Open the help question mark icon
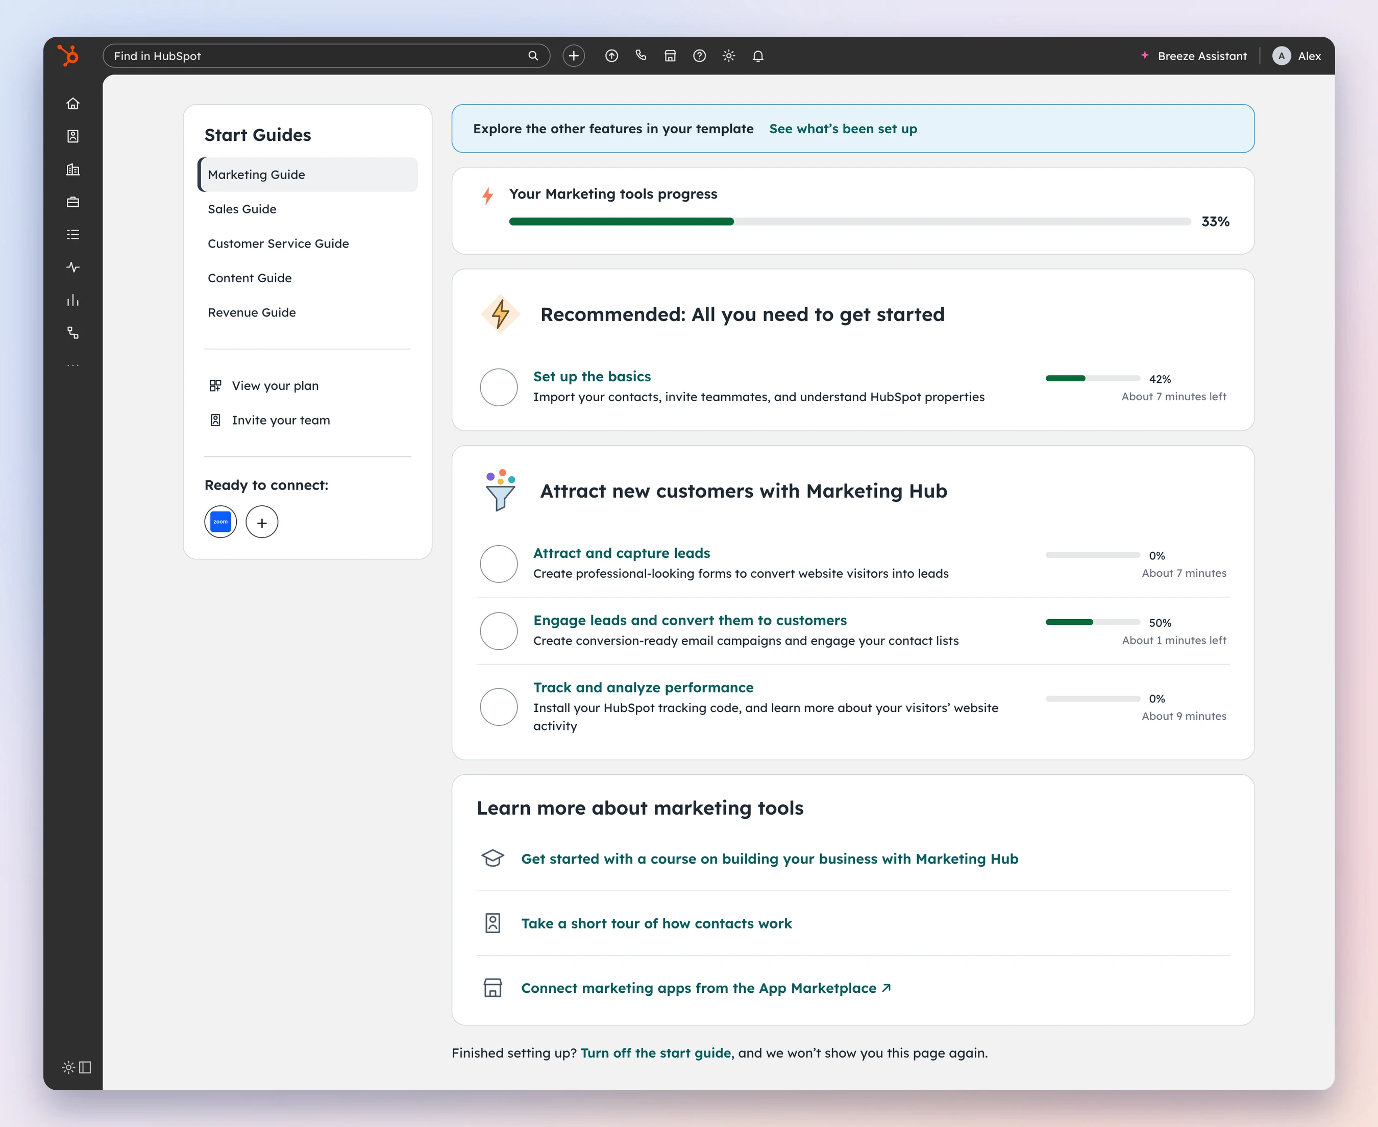The width and height of the screenshot is (1378, 1127). pyautogui.click(x=699, y=56)
